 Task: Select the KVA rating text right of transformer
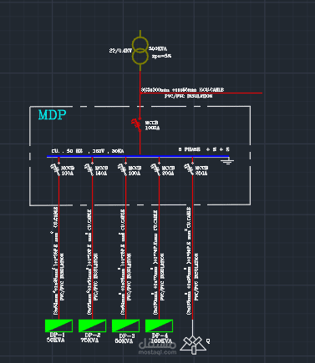[x=158, y=49]
